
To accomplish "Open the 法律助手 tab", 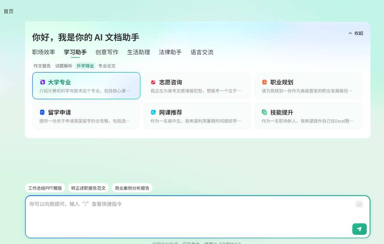I will coord(170,52).
